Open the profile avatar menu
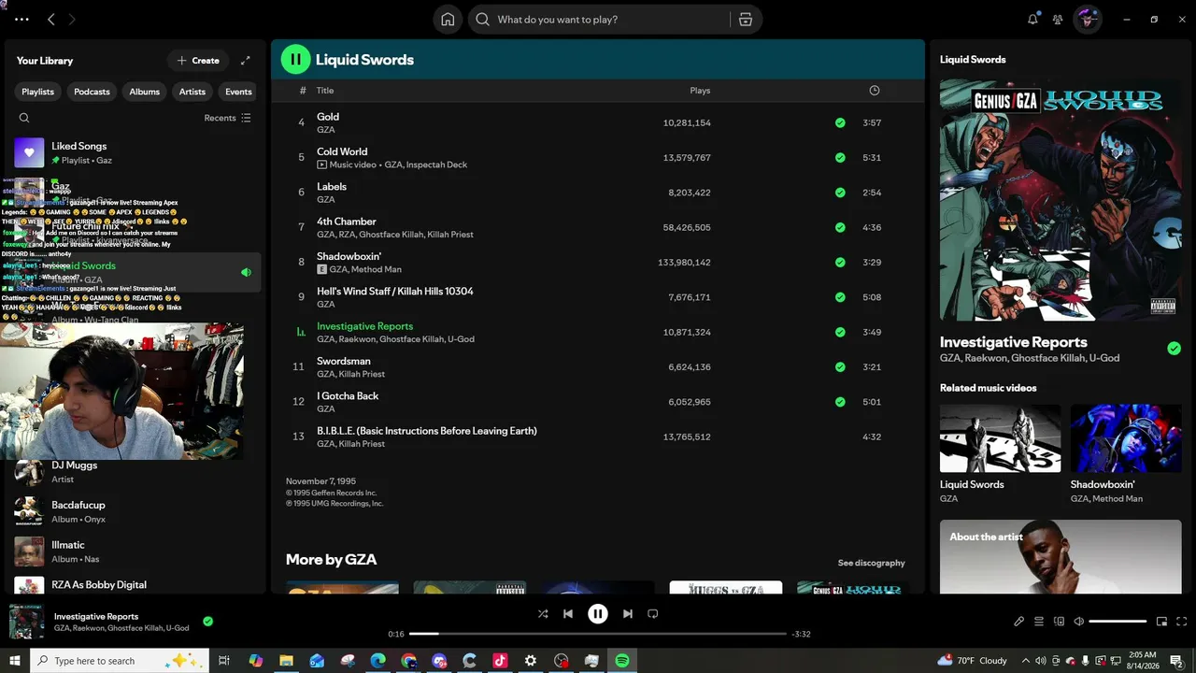This screenshot has height=673, width=1196. [x=1087, y=19]
